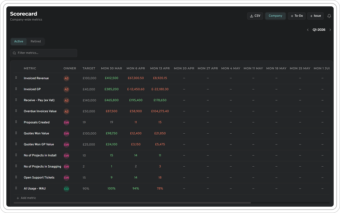Click inside the Filter metrics search box
Screen dimensions: 340x213
tap(44, 53)
